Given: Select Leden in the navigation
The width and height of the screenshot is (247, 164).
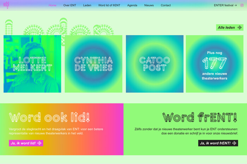Looking at the screenshot, I should (x=87, y=5).
